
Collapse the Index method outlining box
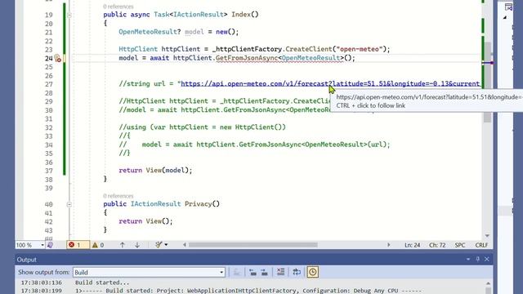(69, 15)
